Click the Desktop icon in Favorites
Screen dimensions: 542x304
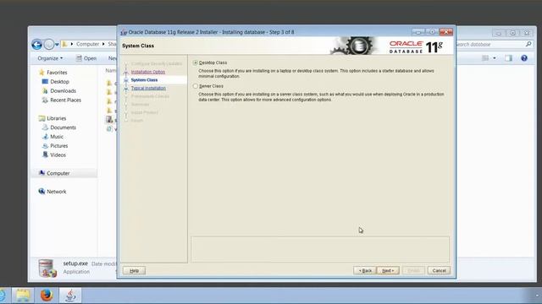[45, 82]
